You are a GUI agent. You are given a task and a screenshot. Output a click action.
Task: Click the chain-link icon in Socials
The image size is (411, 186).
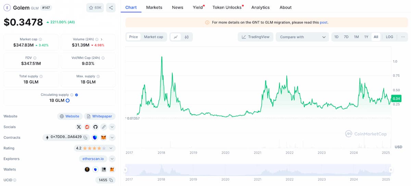[103, 127]
